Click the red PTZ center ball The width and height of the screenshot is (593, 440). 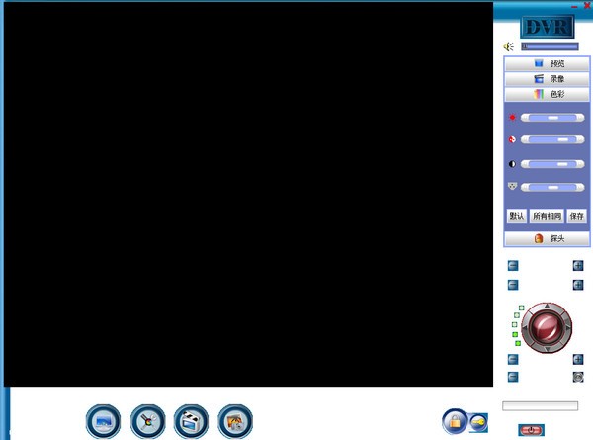(547, 327)
